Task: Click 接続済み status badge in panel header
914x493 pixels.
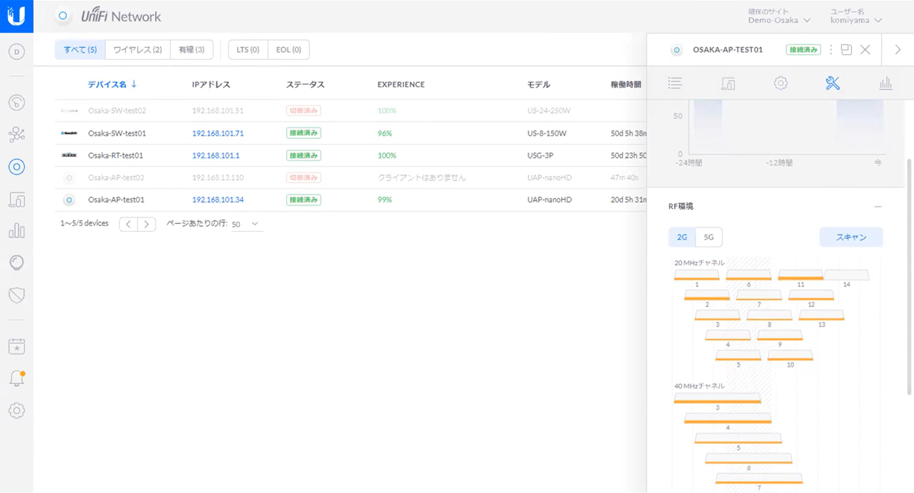Action: 803,50
